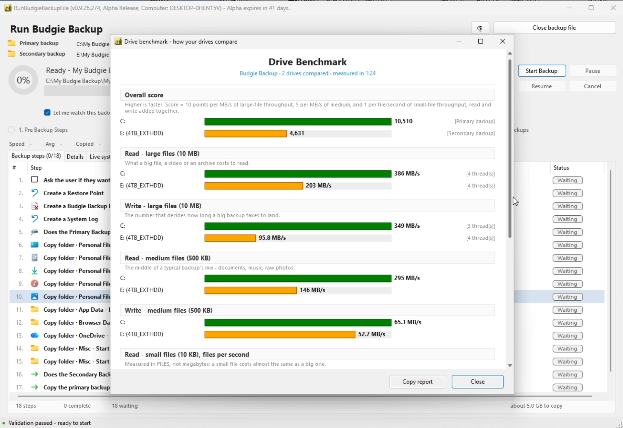623x428 pixels.
Task: Click the step 6 desktop folder icon
Action: point(34,245)
